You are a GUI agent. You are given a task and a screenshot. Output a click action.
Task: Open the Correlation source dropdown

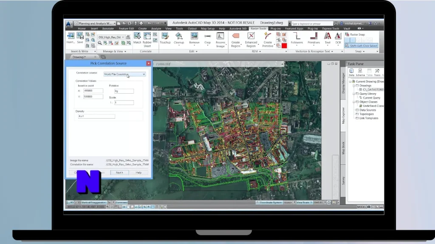click(x=124, y=74)
